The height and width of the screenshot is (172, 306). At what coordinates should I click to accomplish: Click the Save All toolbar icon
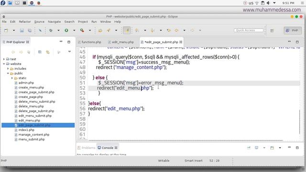pos(30,31)
